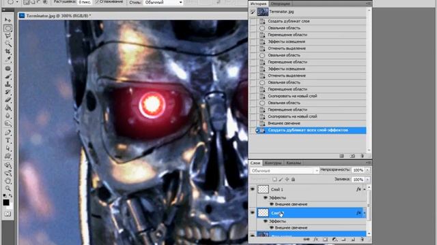Select the Clone Stamp tool
The width and height of the screenshot is (437, 245).
point(8,84)
